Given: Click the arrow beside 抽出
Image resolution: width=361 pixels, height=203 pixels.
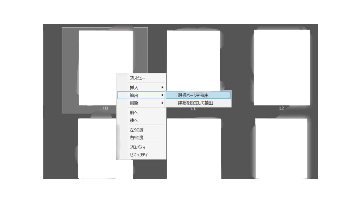Looking at the screenshot, I should click(x=162, y=95).
